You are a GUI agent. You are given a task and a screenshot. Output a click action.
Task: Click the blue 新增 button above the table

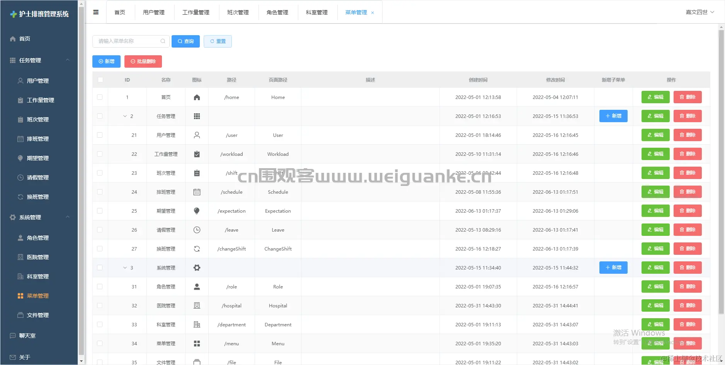click(106, 61)
